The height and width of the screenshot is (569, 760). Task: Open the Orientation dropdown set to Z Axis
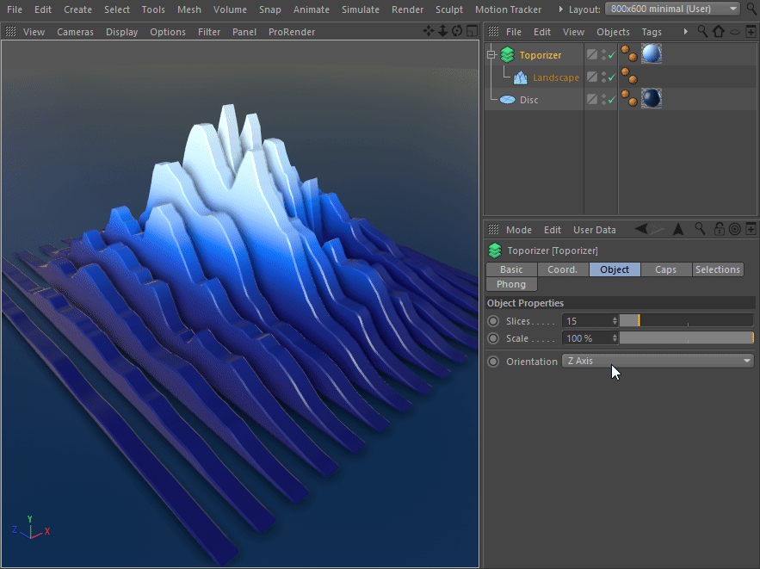[x=658, y=361]
